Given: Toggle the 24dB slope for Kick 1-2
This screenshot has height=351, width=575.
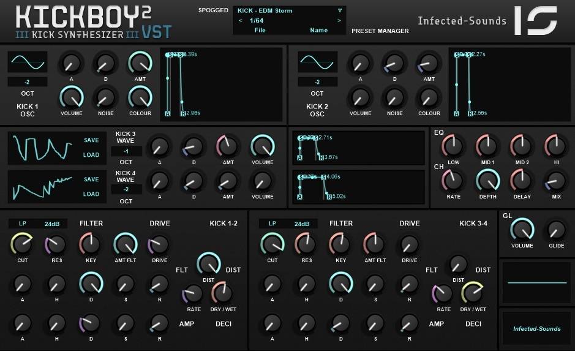Looking at the screenshot, I should pos(51,224).
